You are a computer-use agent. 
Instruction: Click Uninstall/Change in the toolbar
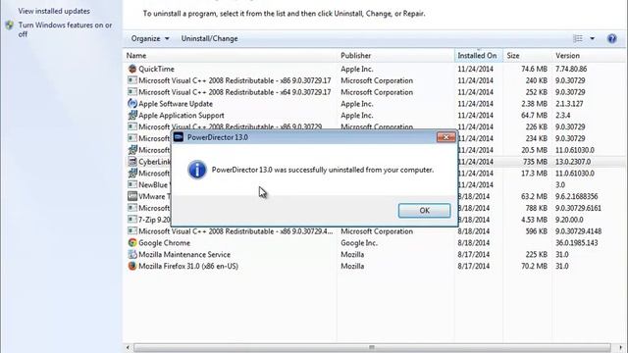point(209,38)
